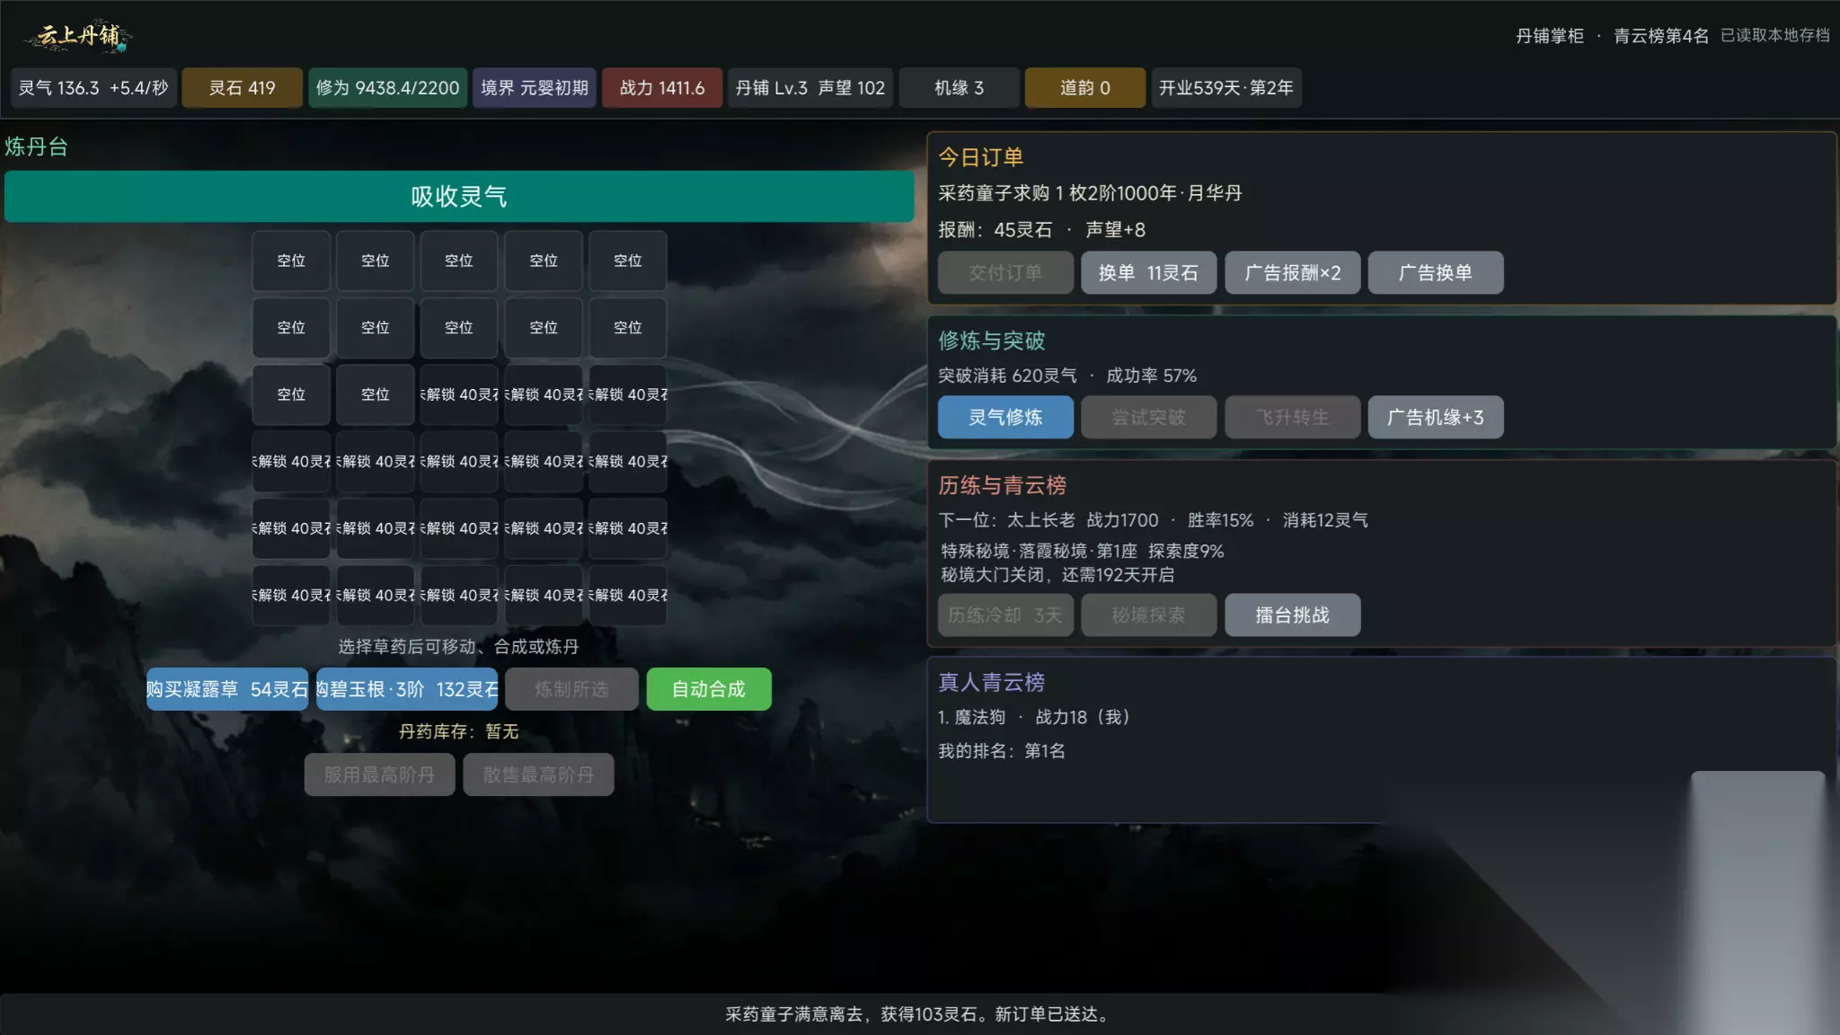Click the 境界 元婴初期 realm badge
1840x1035 pixels.
coord(535,88)
